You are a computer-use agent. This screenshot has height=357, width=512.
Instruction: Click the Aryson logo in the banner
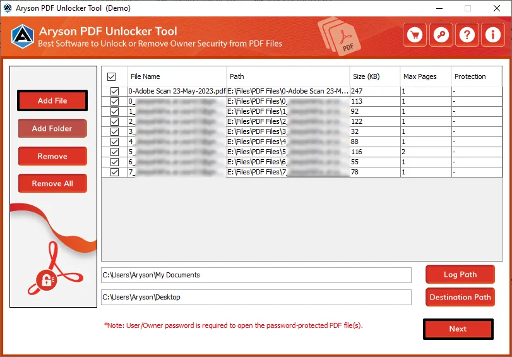pos(23,37)
